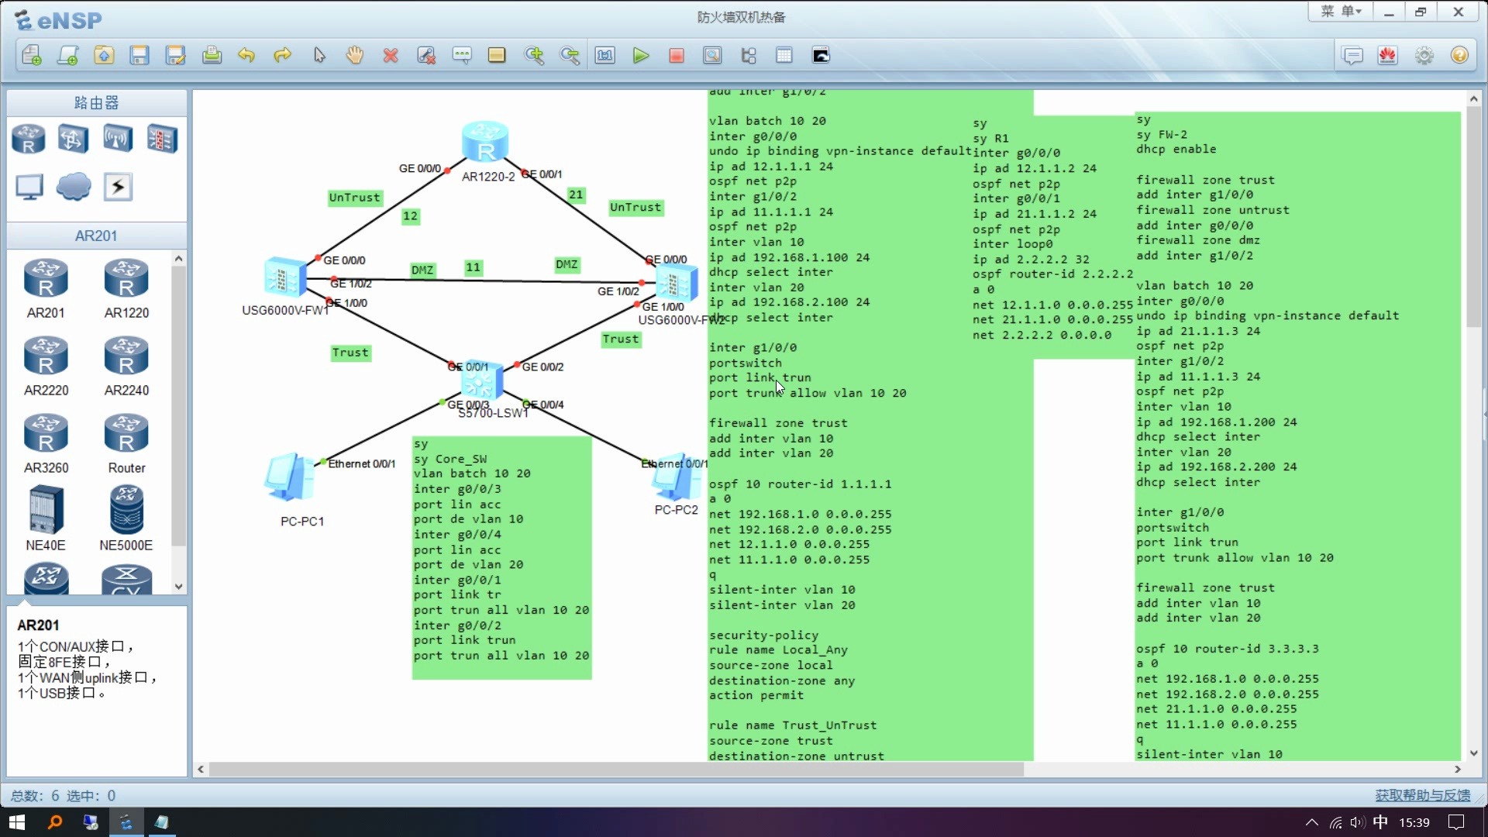This screenshot has height=837, width=1488.
Task: Print the topology diagram
Action: [212, 55]
